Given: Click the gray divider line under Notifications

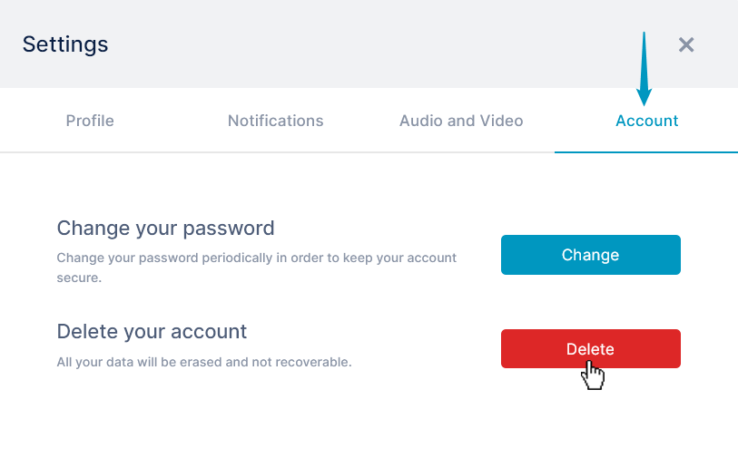Looking at the screenshot, I should coord(275,151).
